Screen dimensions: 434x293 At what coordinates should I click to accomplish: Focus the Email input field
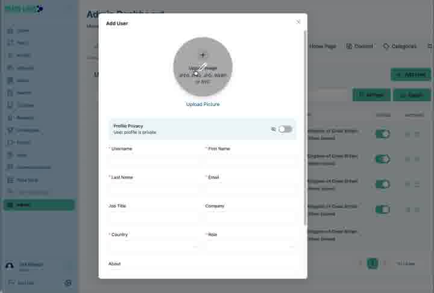(x=251, y=189)
